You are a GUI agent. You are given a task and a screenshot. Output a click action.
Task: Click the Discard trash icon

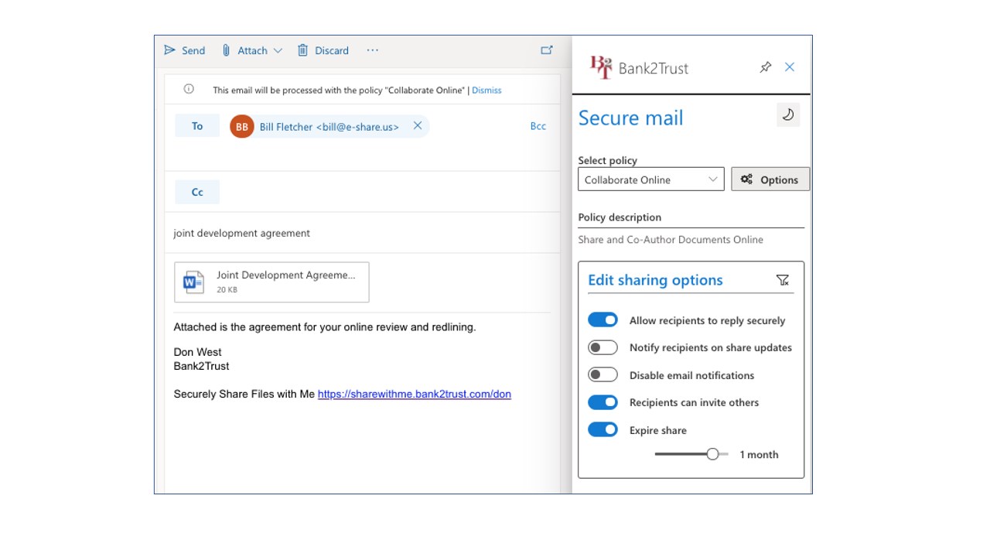[302, 50]
